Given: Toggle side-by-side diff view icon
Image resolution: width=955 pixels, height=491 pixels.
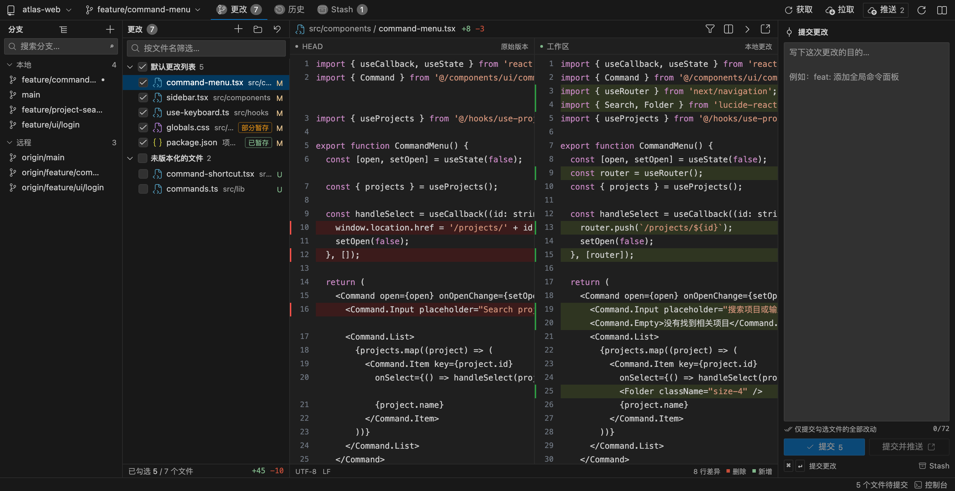Looking at the screenshot, I should point(728,29).
